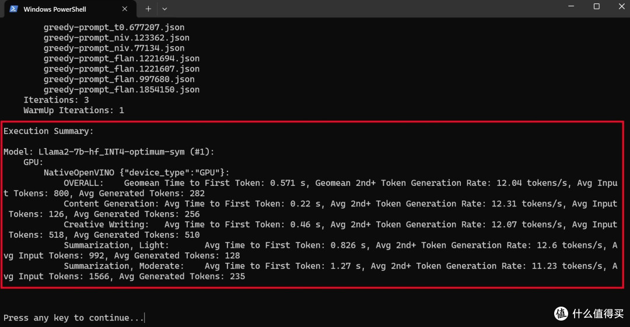The width and height of the screenshot is (630, 327).
Task: Close the terminal window
Action: point(621,6)
